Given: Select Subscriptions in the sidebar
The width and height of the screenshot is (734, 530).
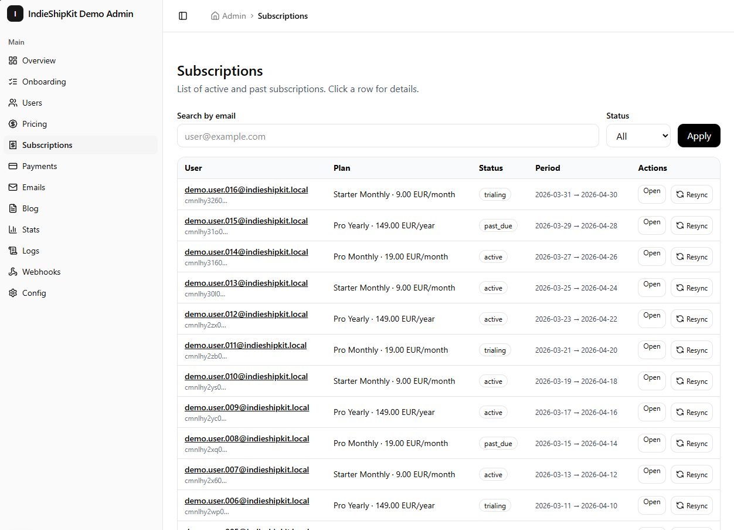Looking at the screenshot, I should 81,145.
